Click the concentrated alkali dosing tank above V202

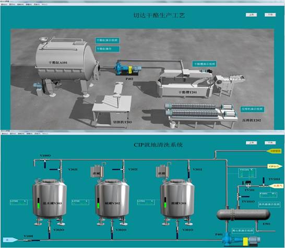[x=97, y=172]
